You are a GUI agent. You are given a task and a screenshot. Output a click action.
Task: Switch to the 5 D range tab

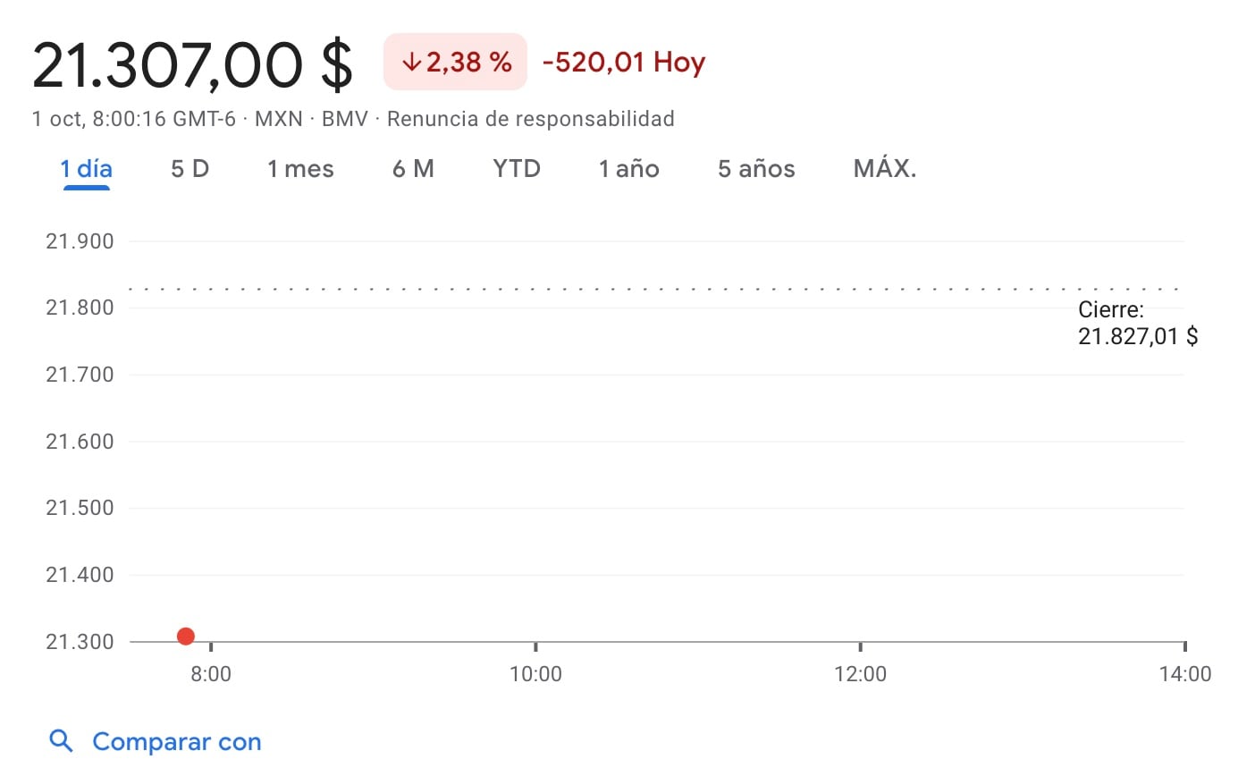pos(190,169)
